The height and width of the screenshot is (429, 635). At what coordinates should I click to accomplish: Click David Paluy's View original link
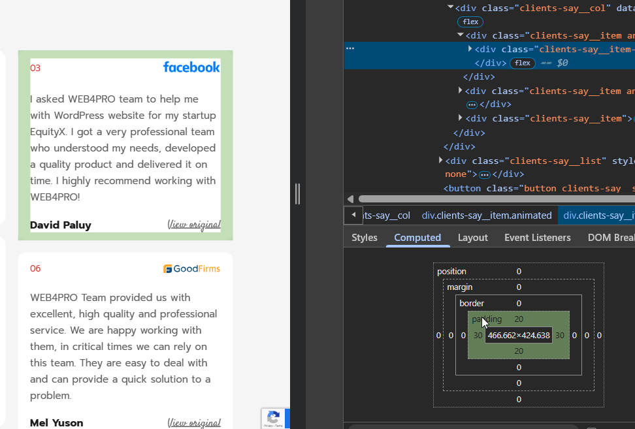click(194, 225)
